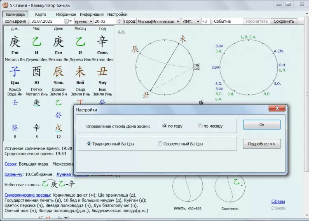Click the Ox 丑 glyph in the year column

tap(102, 71)
